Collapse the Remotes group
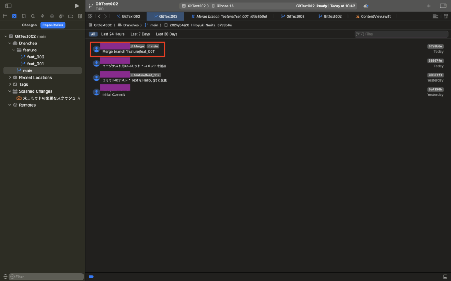 10,105
